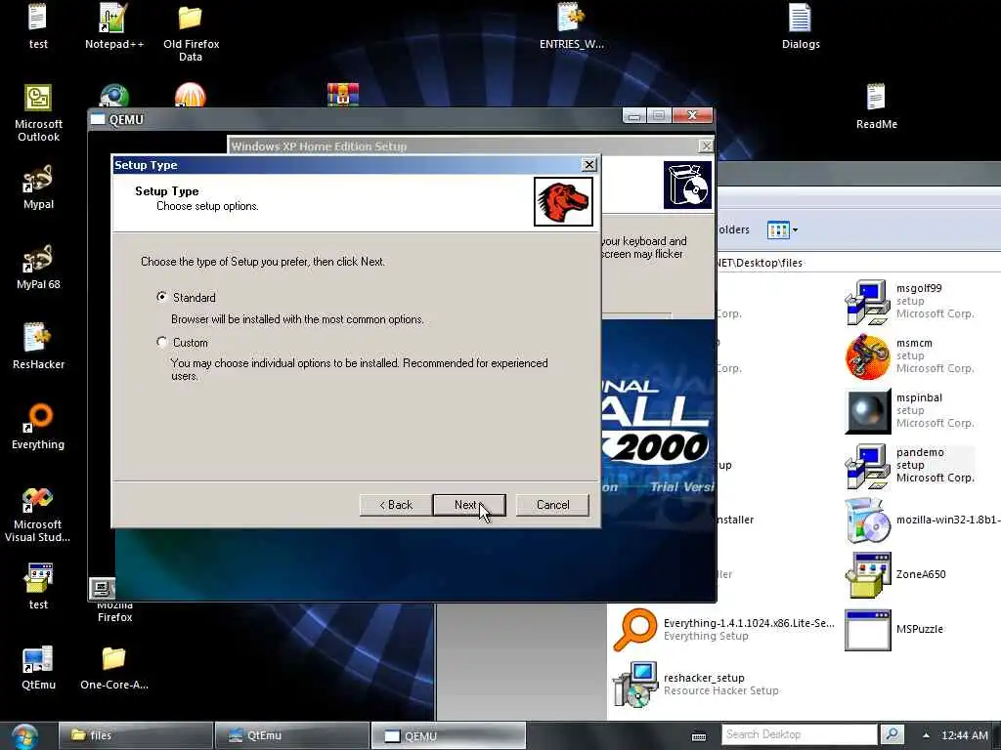Open the ReadMe desktop file
This screenshot has width=1001, height=750.
(x=877, y=105)
